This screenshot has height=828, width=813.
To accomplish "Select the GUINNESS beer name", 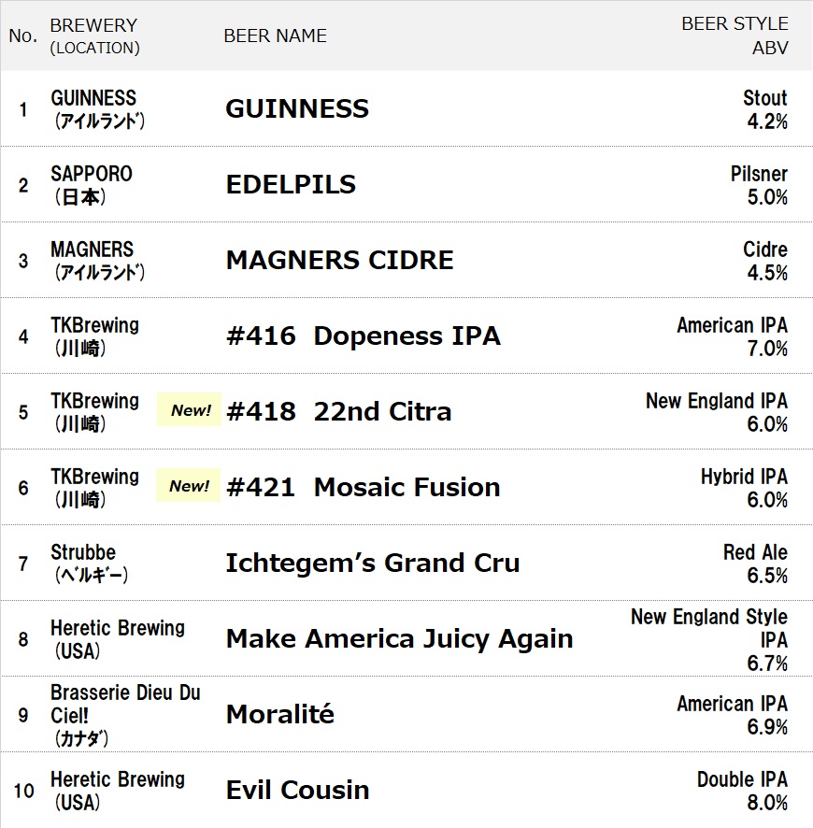I will (297, 108).
